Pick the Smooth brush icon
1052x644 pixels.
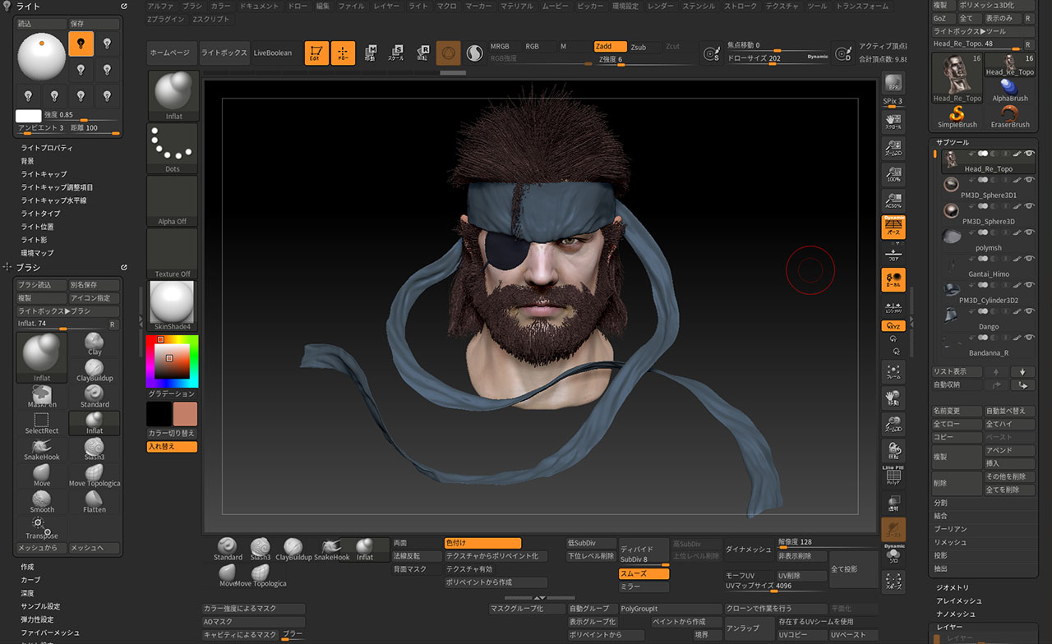click(x=42, y=501)
